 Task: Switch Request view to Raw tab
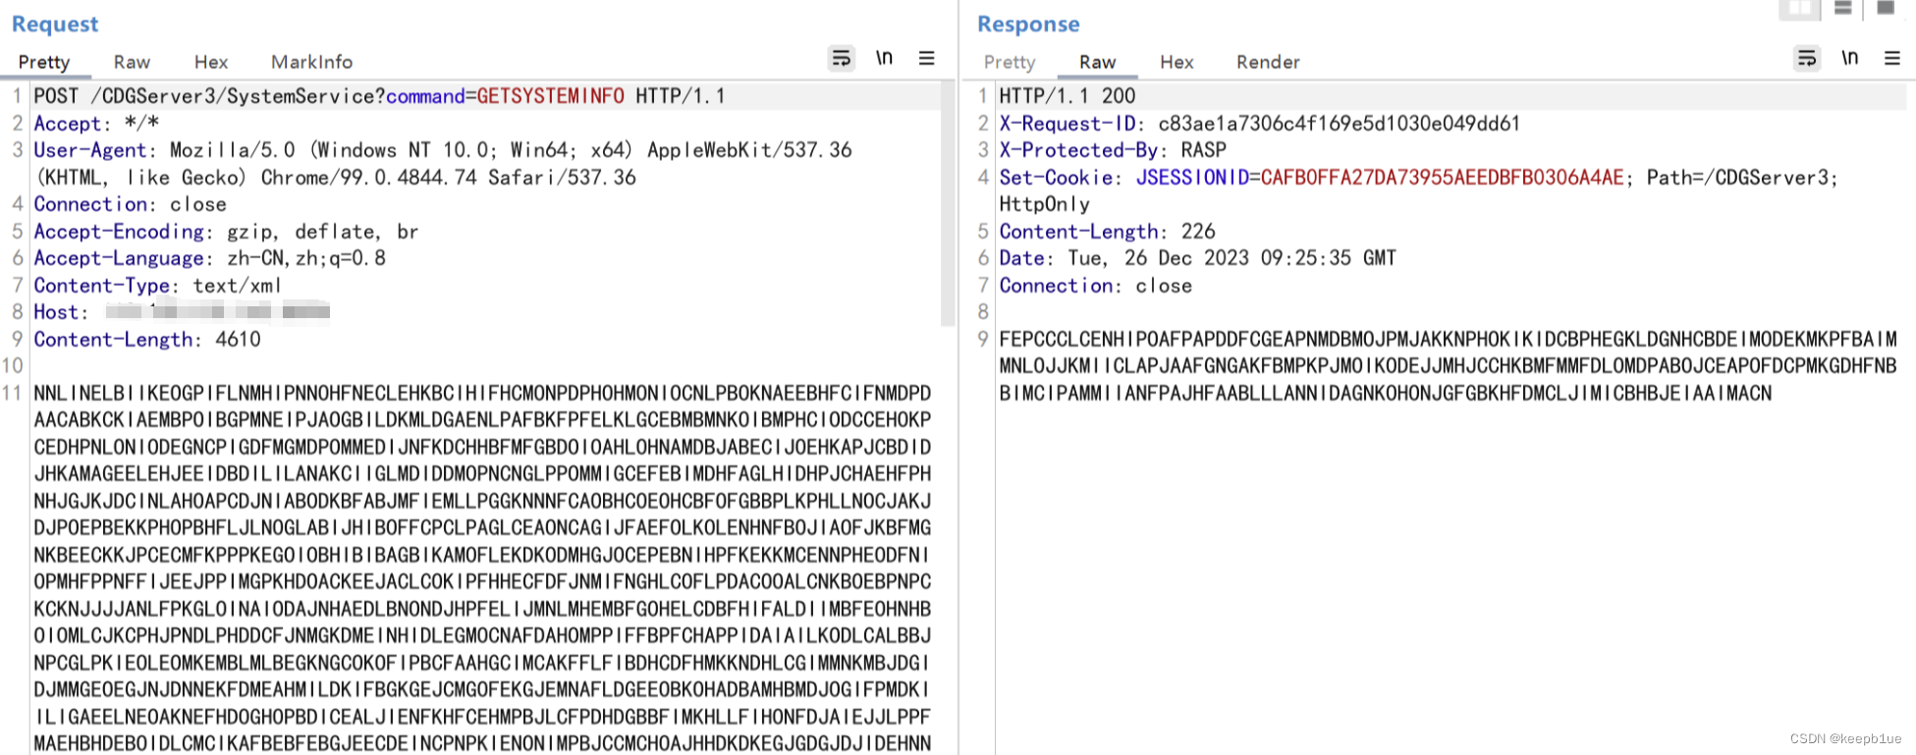point(132,62)
